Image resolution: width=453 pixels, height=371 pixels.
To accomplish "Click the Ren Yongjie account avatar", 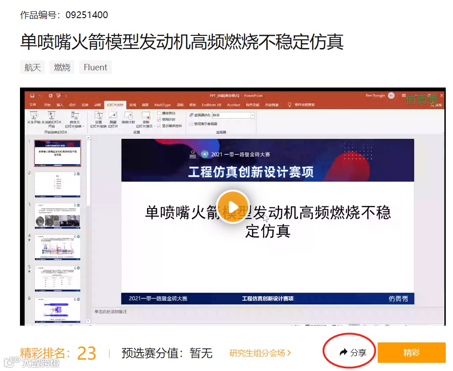I will [x=391, y=96].
